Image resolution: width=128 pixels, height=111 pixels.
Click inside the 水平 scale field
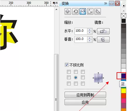point(81,31)
